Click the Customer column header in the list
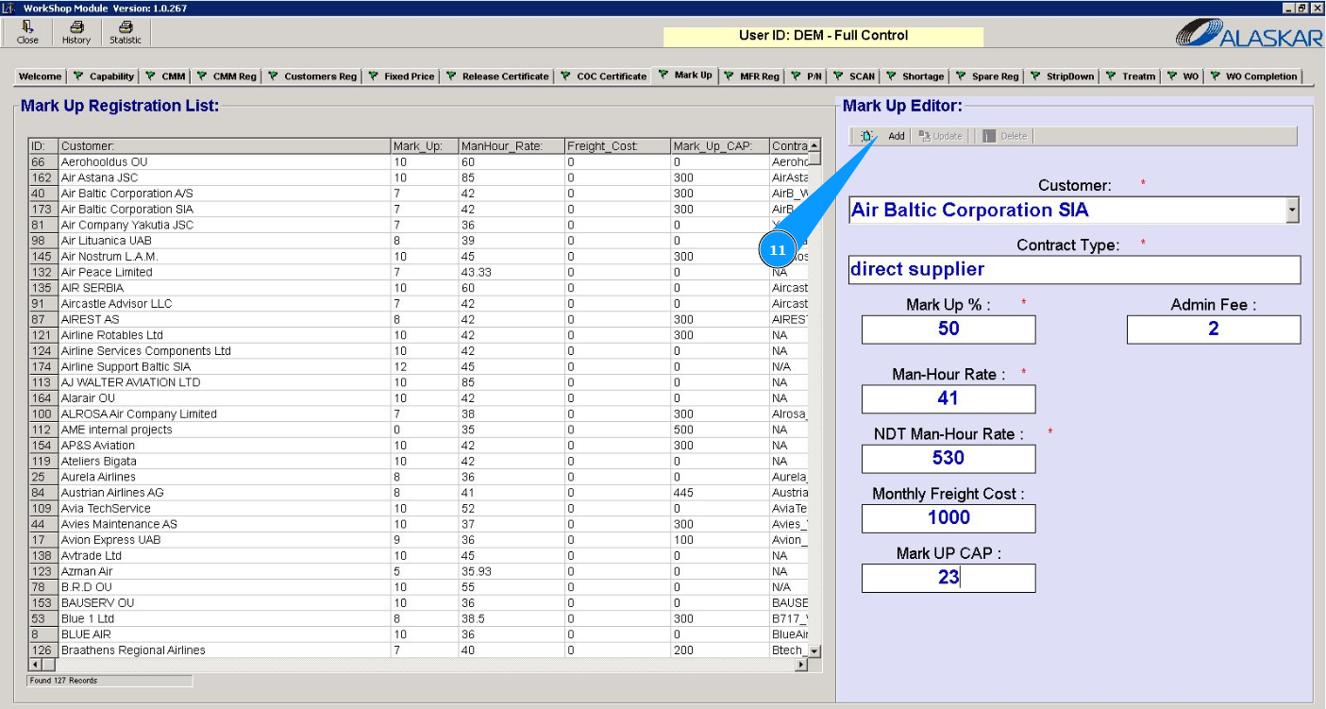 [x=225, y=146]
